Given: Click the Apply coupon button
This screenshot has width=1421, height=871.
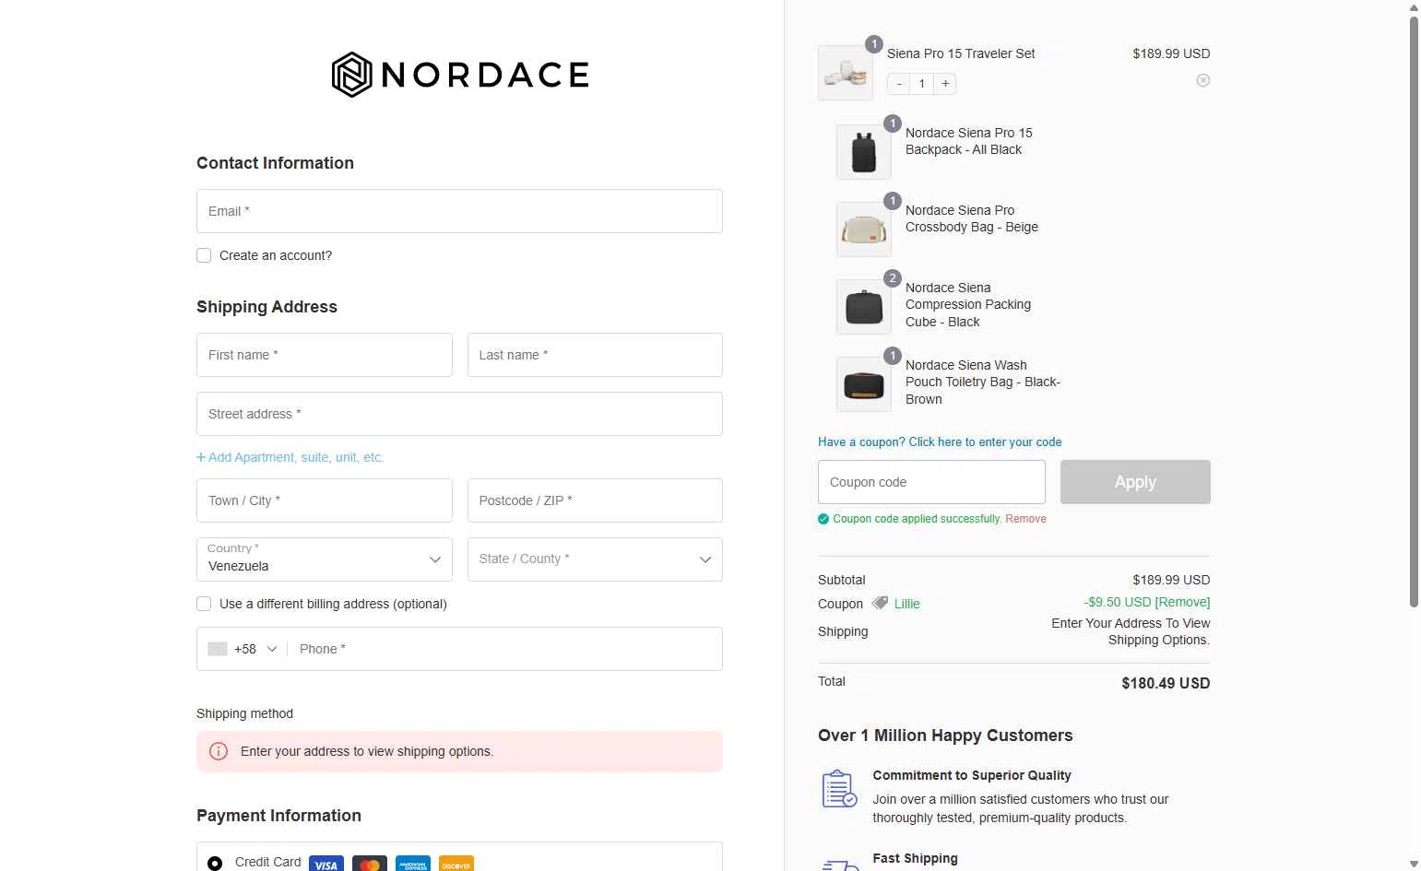Looking at the screenshot, I should (1135, 482).
